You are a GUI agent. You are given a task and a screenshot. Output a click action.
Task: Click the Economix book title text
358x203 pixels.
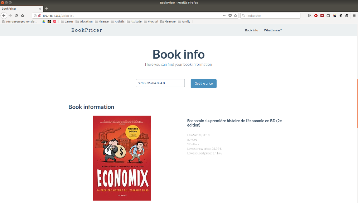[234, 123]
